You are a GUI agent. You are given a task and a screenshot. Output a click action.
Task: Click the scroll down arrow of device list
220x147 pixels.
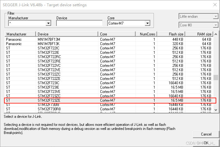tap(216, 110)
